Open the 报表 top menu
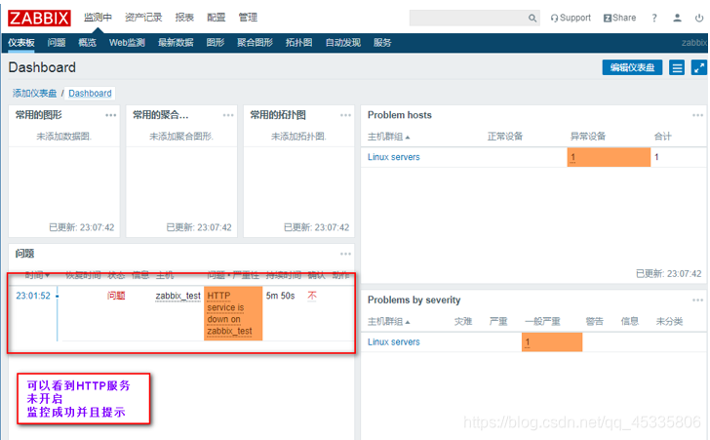 pyautogui.click(x=184, y=18)
